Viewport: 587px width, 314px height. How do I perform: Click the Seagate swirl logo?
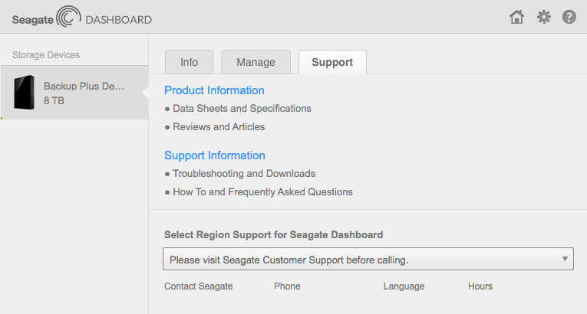click(68, 16)
